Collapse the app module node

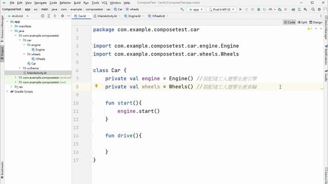7,21
